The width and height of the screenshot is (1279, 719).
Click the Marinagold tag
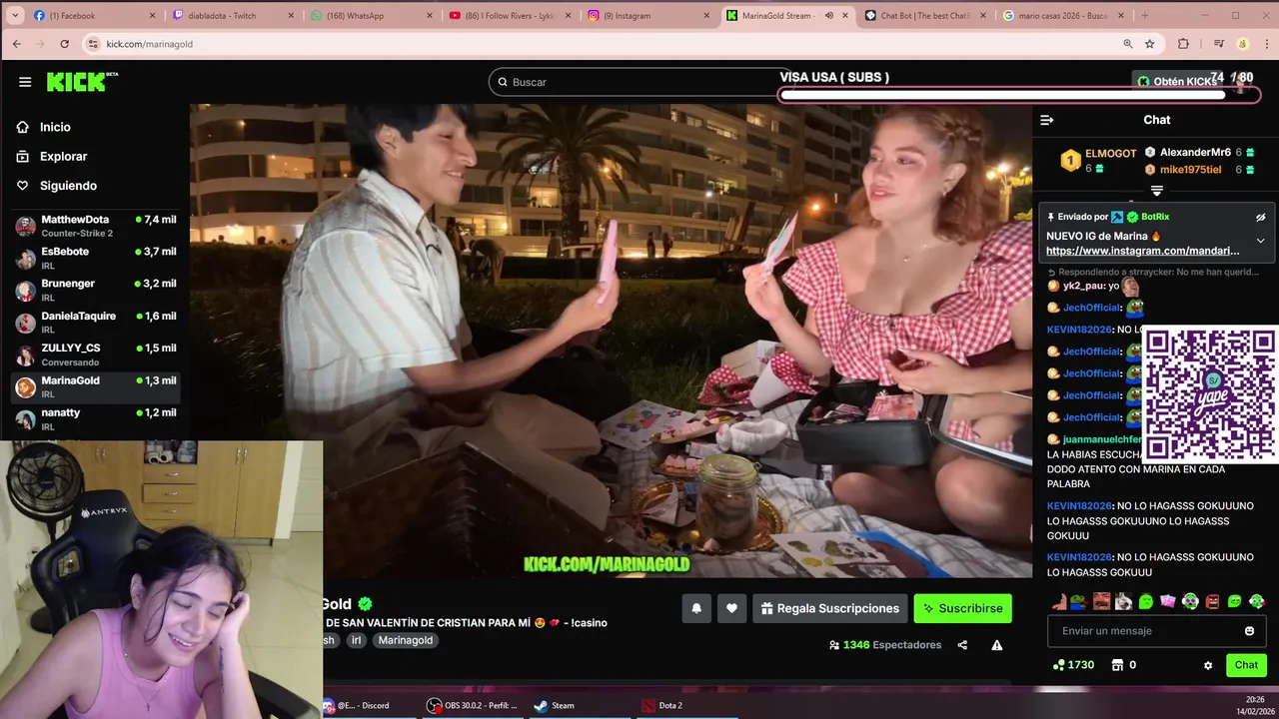pyautogui.click(x=406, y=640)
